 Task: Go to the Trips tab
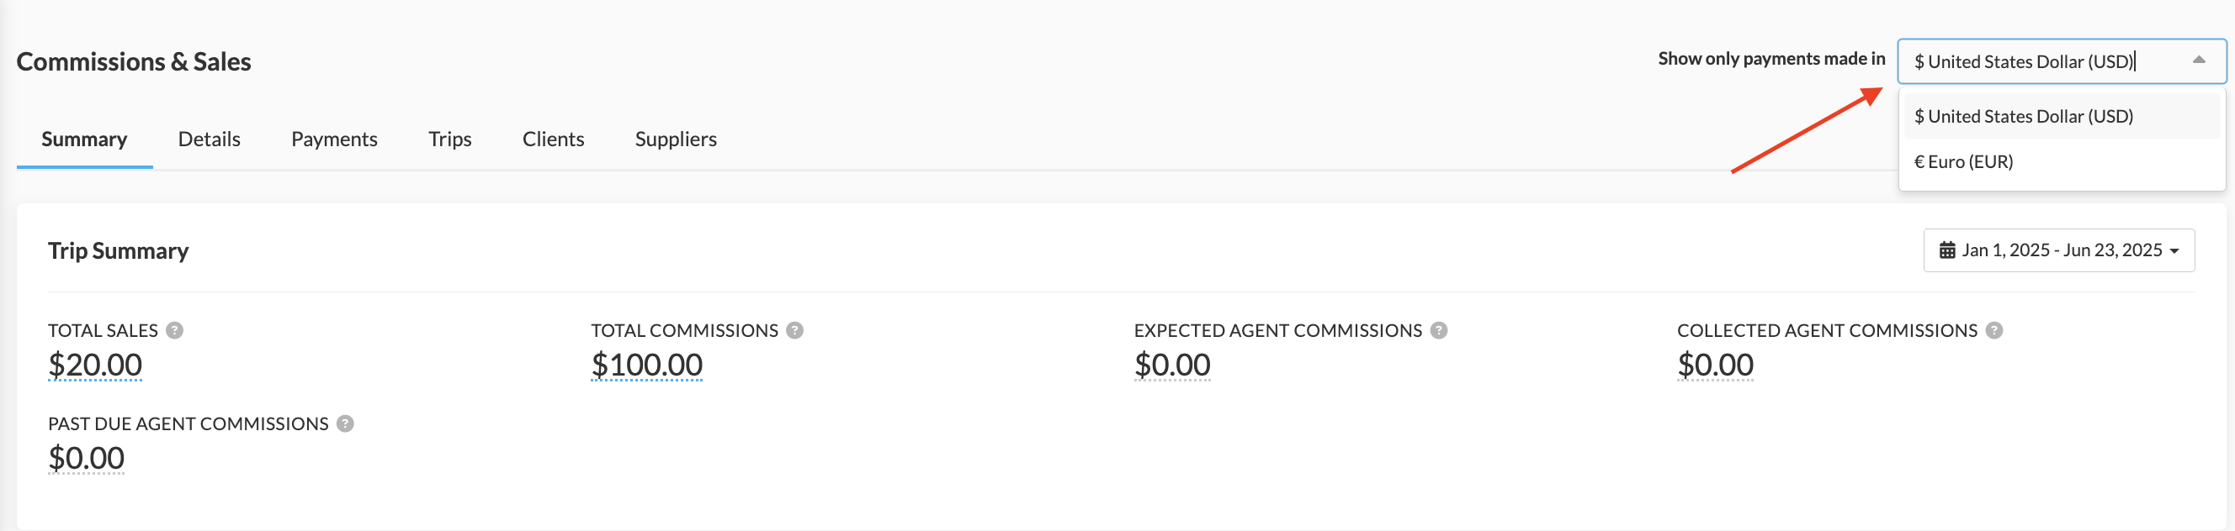point(449,139)
